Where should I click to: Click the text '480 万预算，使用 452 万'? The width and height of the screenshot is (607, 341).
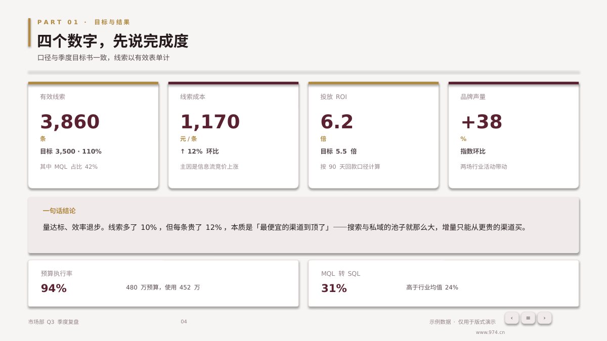click(163, 287)
